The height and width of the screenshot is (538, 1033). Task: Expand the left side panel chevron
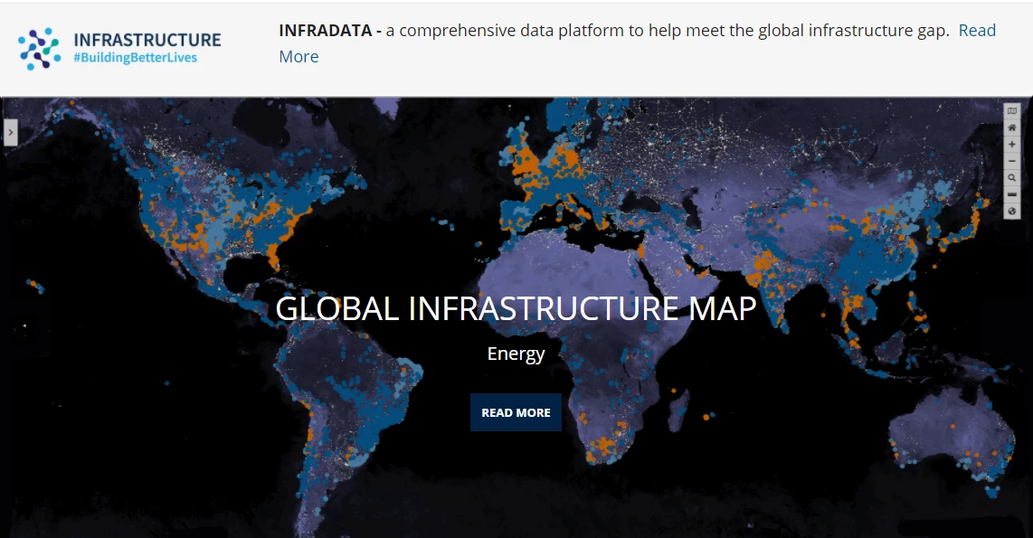(11, 132)
